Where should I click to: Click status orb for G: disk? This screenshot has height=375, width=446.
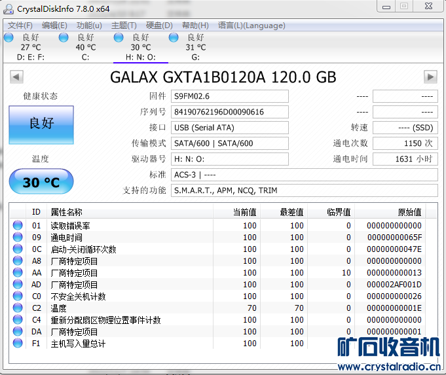click(x=174, y=37)
